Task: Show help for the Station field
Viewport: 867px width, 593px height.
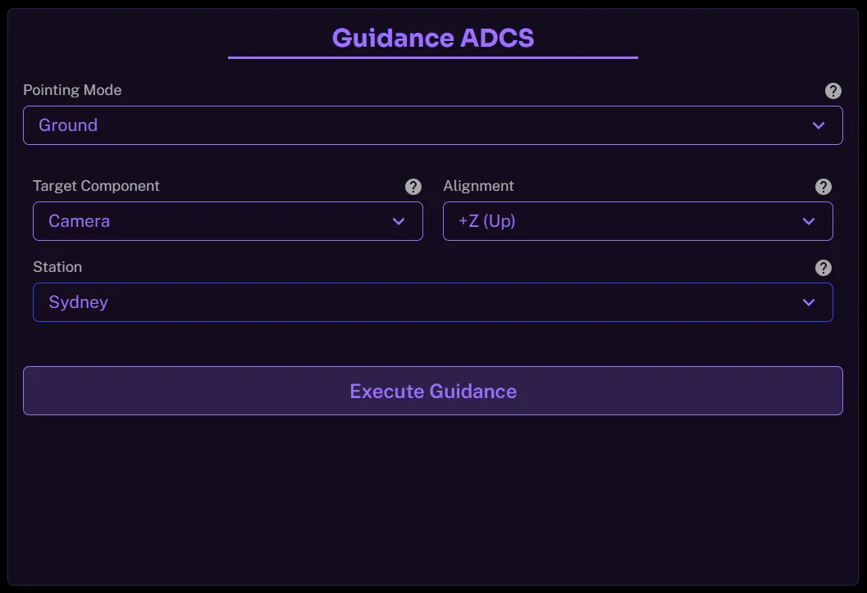Action: [x=823, y=268]
